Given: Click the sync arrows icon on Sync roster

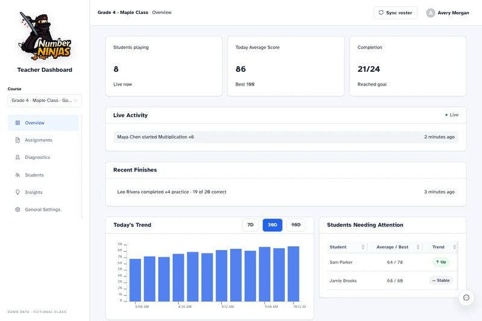Looking at the screenshot, I should (381, 13).
